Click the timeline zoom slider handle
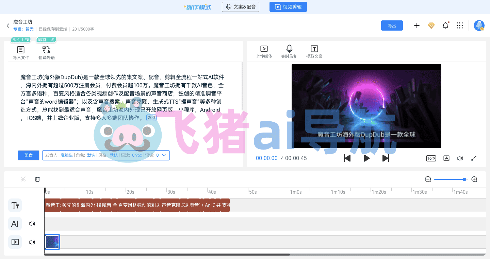 click(464, 179)
